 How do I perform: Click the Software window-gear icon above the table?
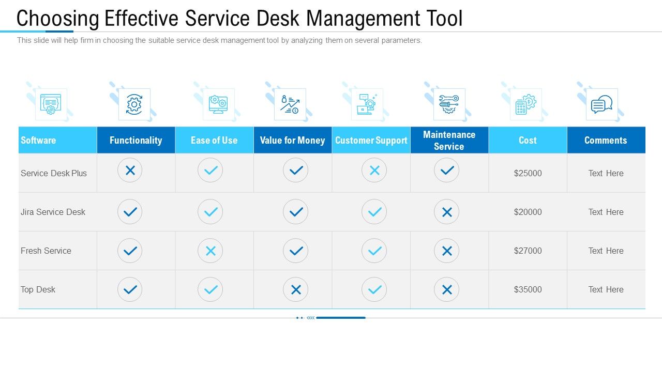pyautogui.click(x=51, y=104)
